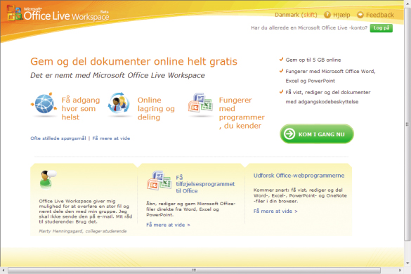Click Få mere at vide under add-in section
411x274 pixels.
[x=168, y=225]
